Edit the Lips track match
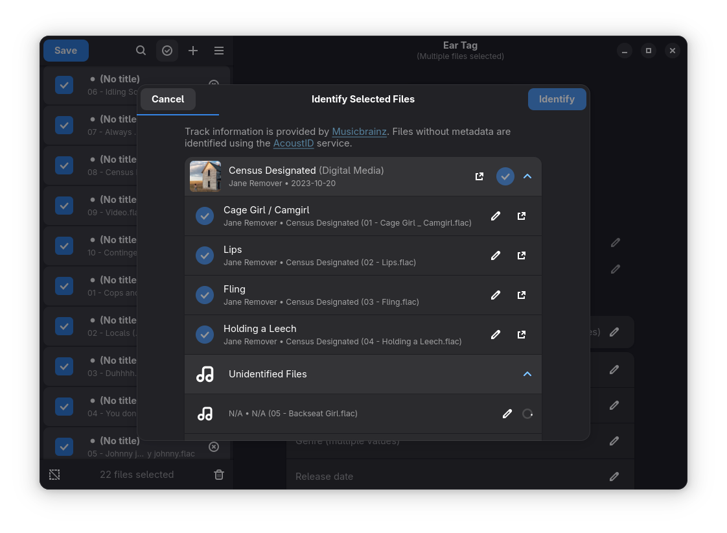This screenshot has height=533, width=727. click(496, 255)
